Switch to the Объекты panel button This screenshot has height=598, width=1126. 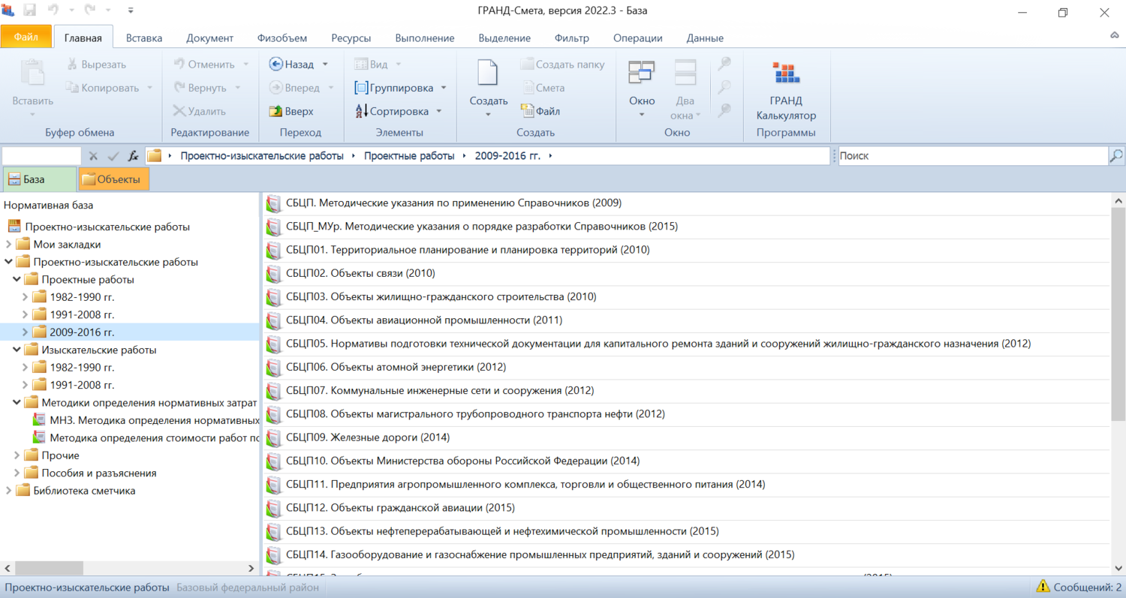(114, 179)
